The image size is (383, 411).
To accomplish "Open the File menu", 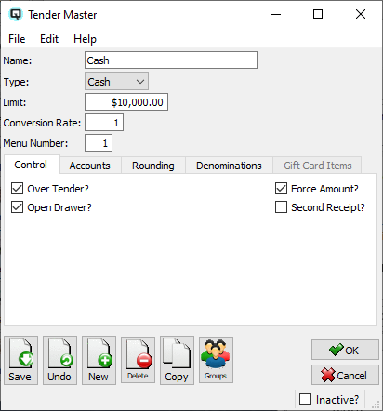I will [x=17, y=39].
